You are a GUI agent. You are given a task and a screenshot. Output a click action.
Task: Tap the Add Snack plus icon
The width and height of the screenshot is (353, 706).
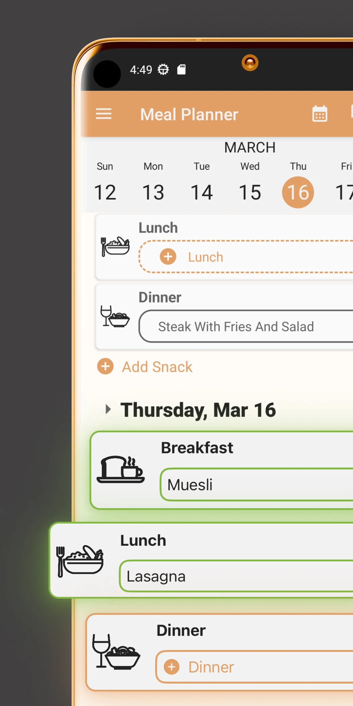click(x=105, y=366)
